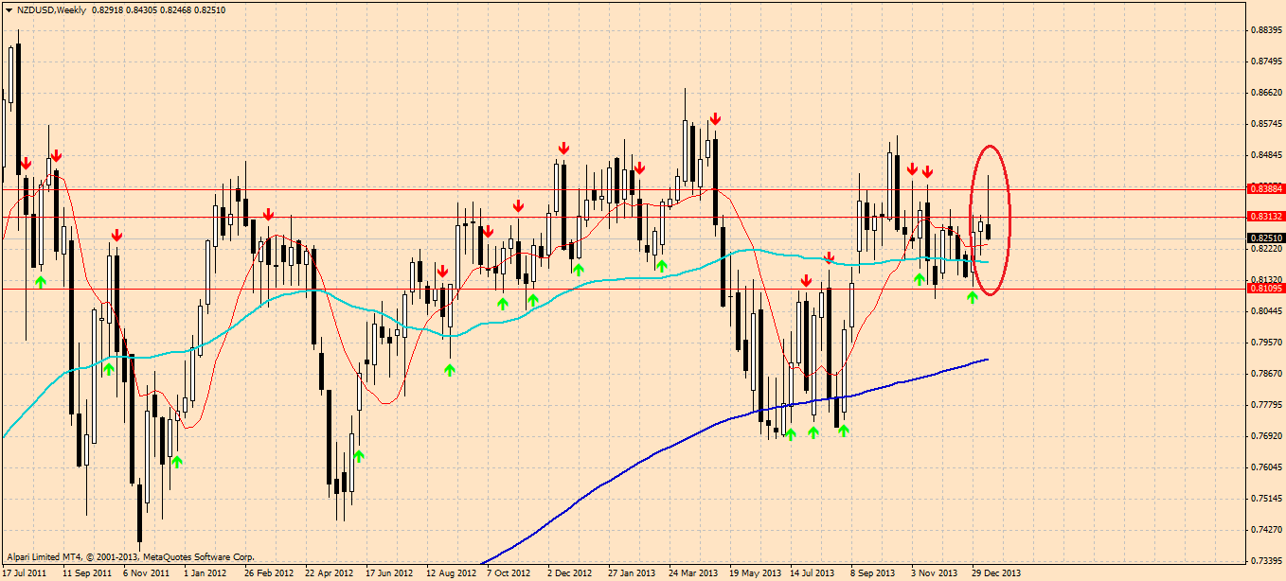Screen dimensions: 1286x581
Task: Click the 6 Nov 2011 date label
Action: tap(147, 573)
